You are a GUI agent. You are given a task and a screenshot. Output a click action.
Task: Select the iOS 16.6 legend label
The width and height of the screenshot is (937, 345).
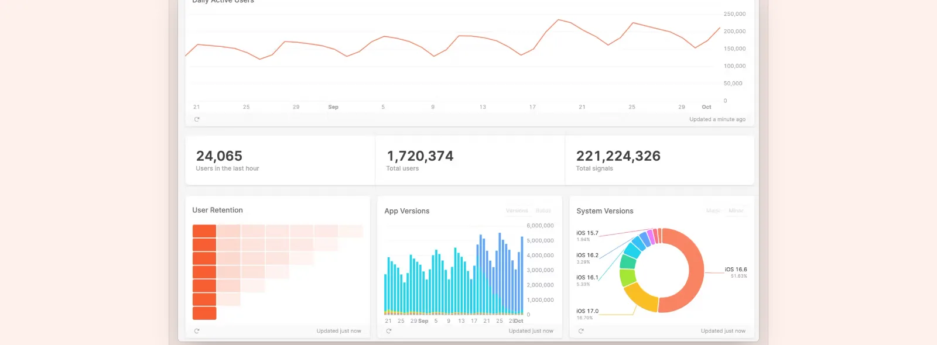pos(736,270)
